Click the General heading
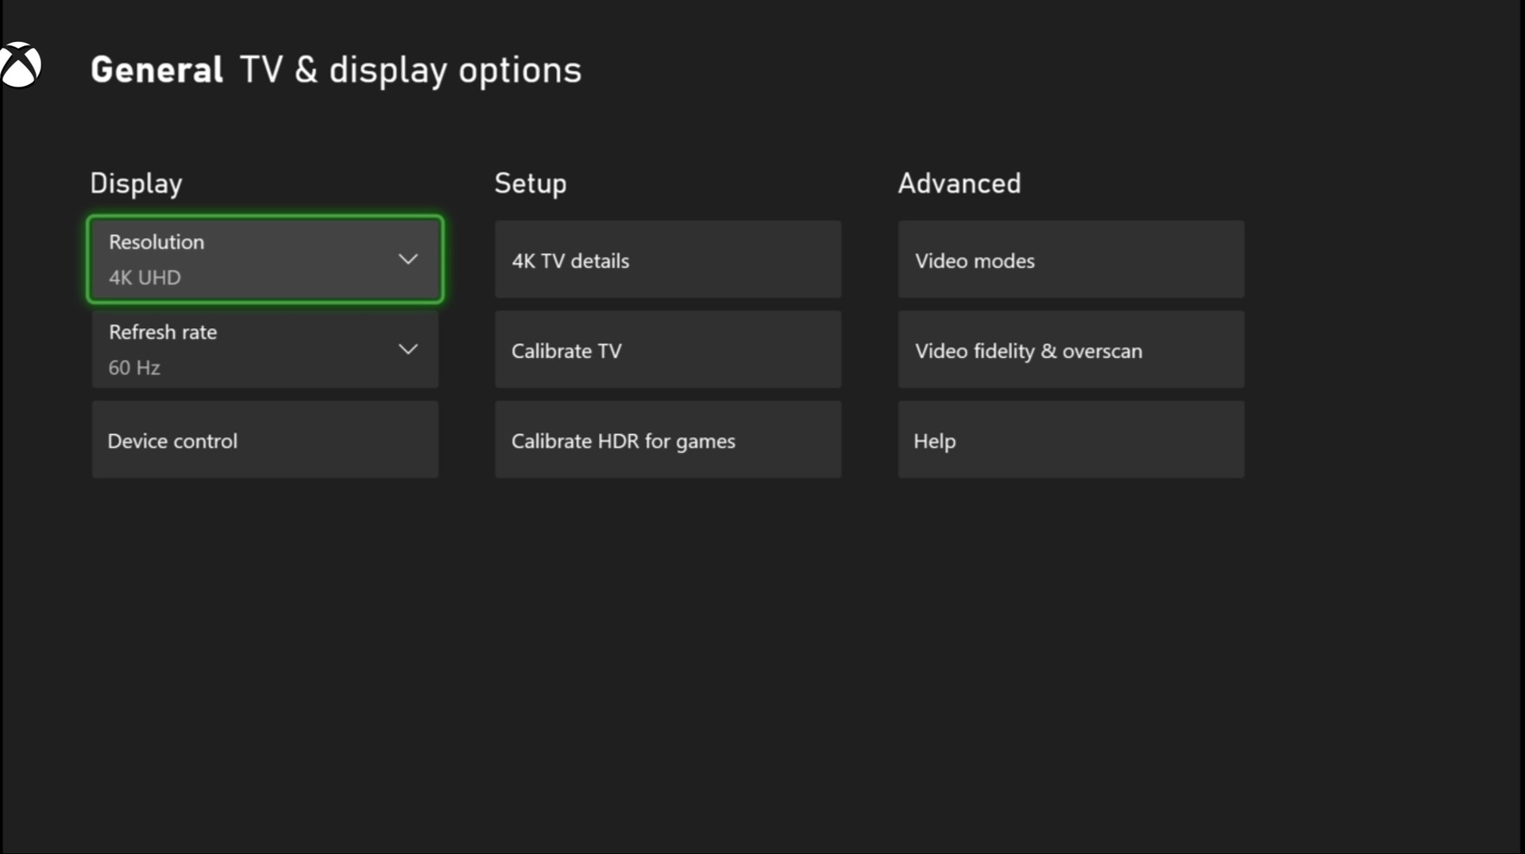1525x854 pixels. (156, 70)
